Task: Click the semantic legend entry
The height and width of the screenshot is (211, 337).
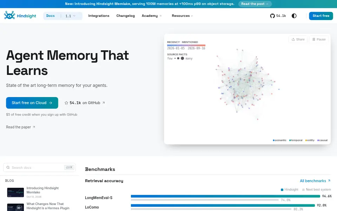Action: (280, 140)
